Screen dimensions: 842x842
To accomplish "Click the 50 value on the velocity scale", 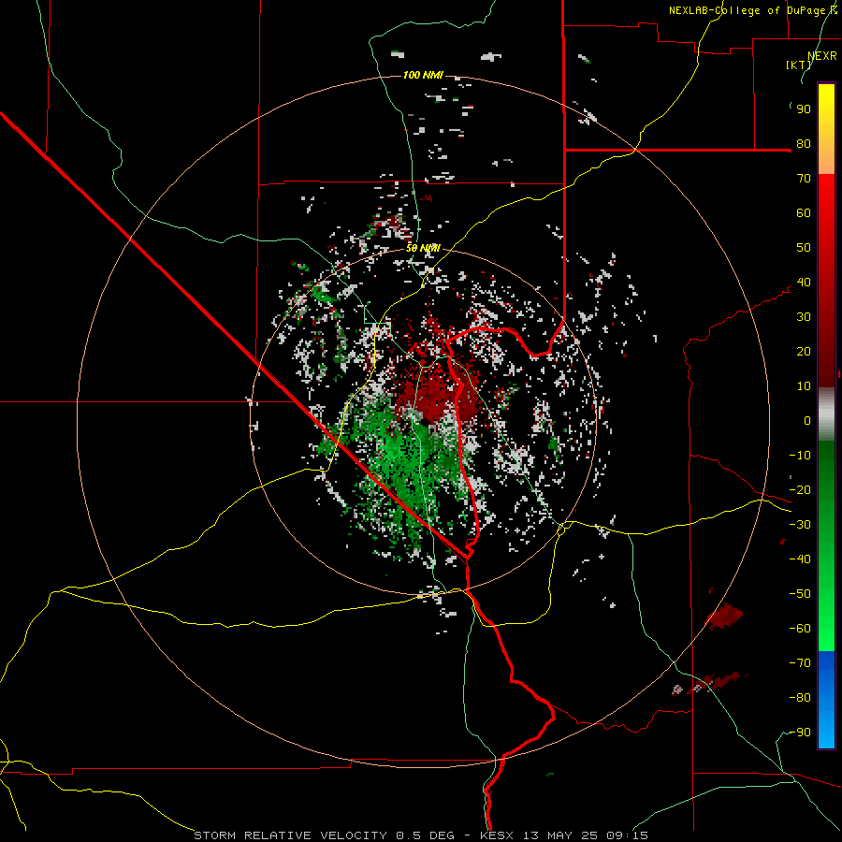I will point(804,248).
